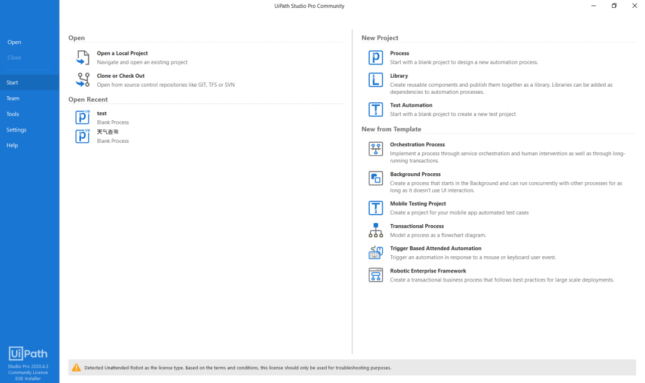Click the Robotic Enterprise Framework icon

(x=376, y=275)
